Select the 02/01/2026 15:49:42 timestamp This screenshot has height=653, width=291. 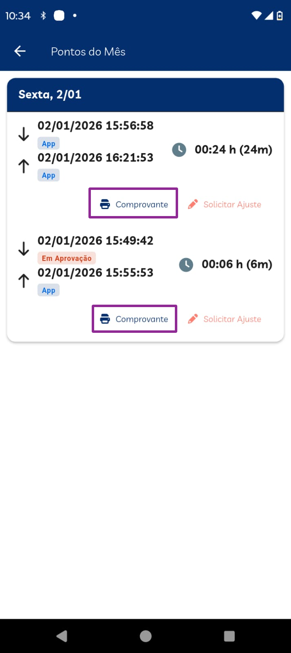click(95, 241)
